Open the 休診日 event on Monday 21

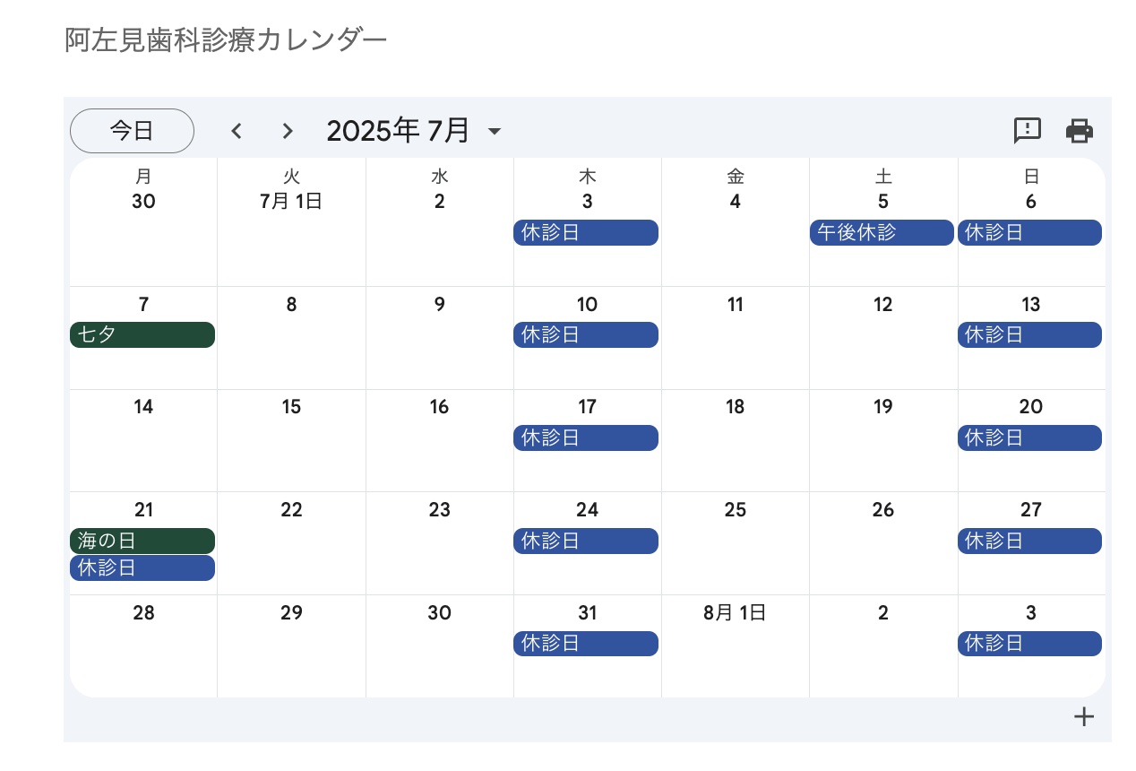(142, 567)
